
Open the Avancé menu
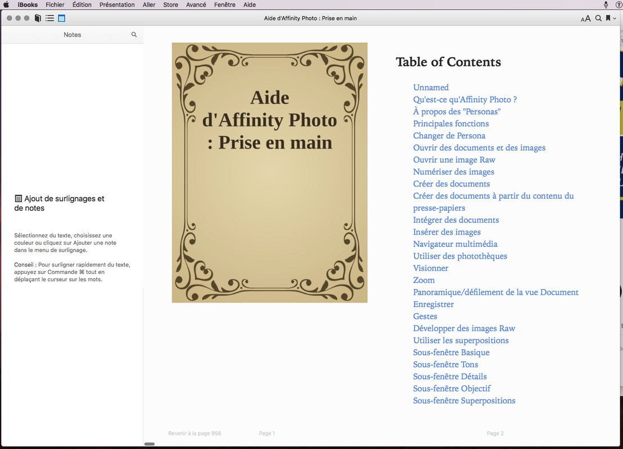pos(196,4)
